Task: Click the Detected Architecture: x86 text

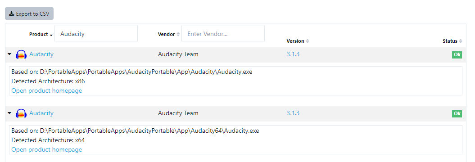Action: [x=48, y=81]
